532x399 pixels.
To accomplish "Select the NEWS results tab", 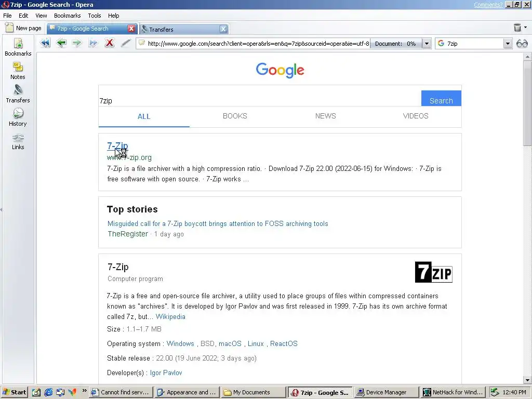I will click(x=325, y=116).
